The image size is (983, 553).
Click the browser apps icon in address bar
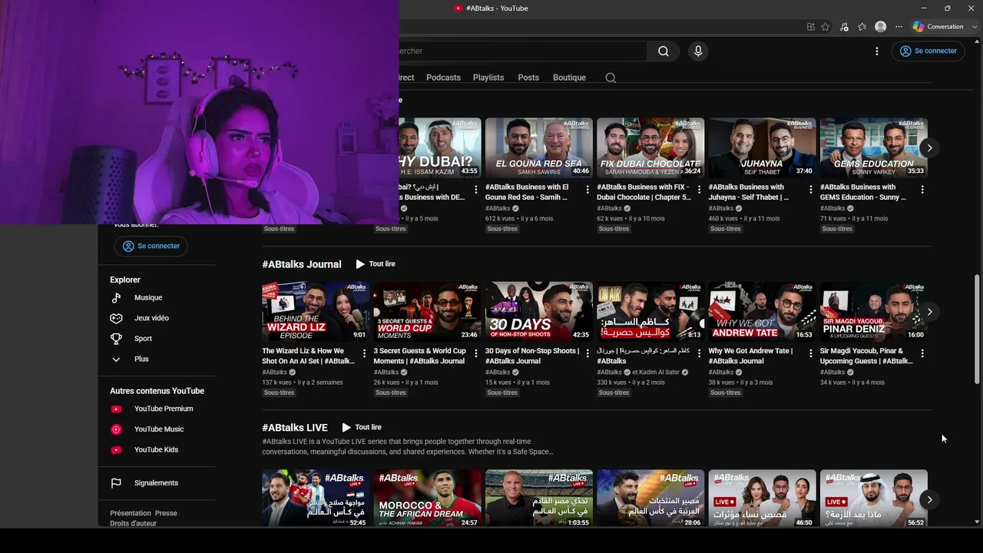[x=811, y=27]
